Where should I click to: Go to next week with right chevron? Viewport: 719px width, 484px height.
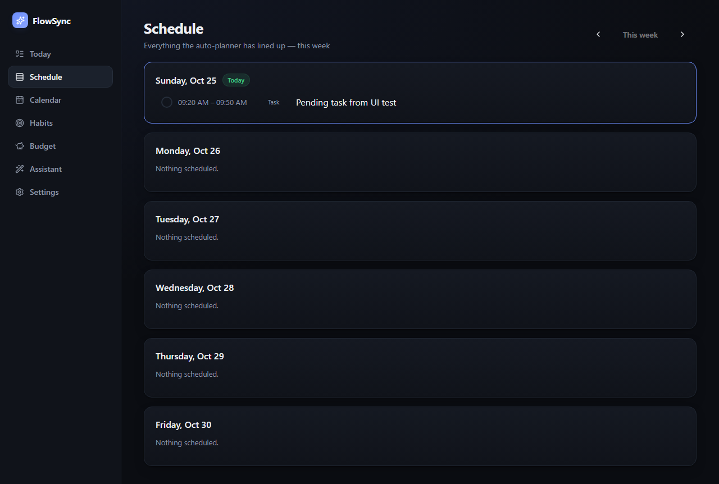point(682,34)
